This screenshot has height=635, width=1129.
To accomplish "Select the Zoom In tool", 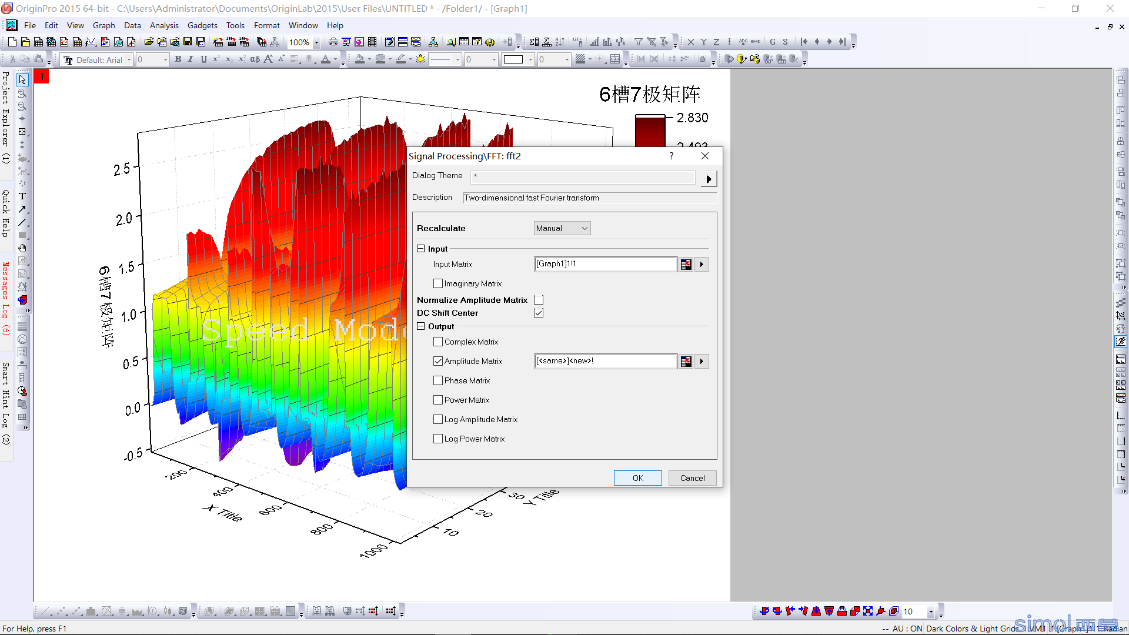I will [x=22, y=93].
